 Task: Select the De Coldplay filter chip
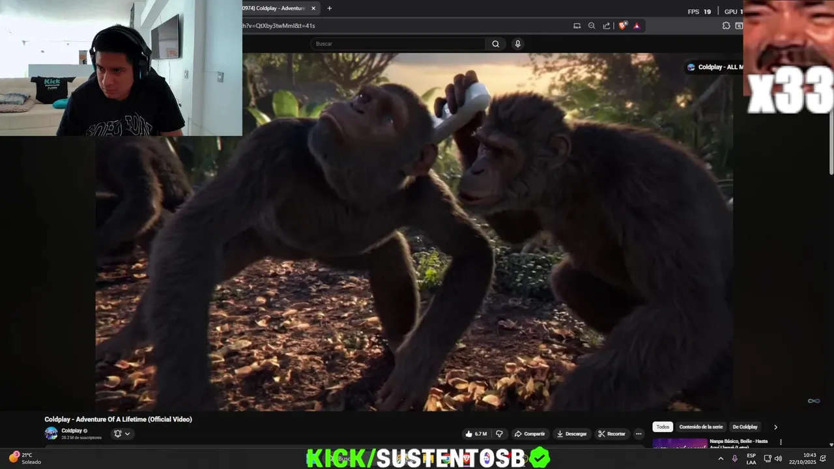[x=745, y=427]
